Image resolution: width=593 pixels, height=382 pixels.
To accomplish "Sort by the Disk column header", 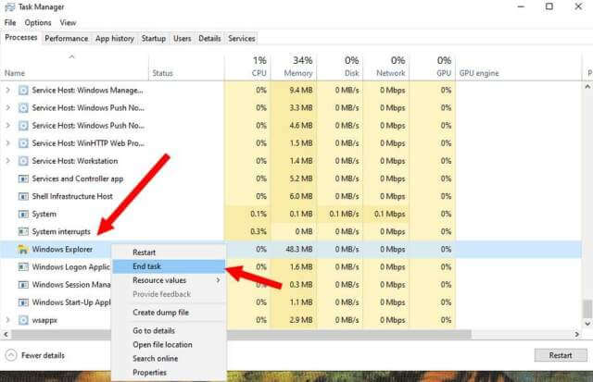I will (340, 66).
